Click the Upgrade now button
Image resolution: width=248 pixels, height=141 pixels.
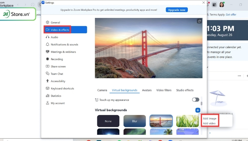click(177, 10)
